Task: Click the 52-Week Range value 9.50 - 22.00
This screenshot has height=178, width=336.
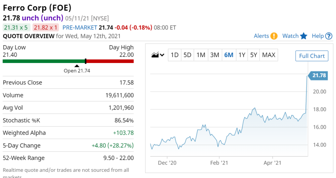Action: pyautogui.click(x=118, y=158)
